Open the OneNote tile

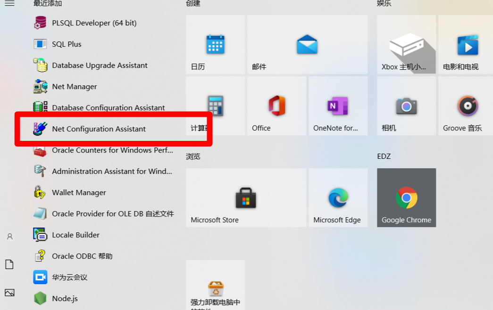point(338,106)
